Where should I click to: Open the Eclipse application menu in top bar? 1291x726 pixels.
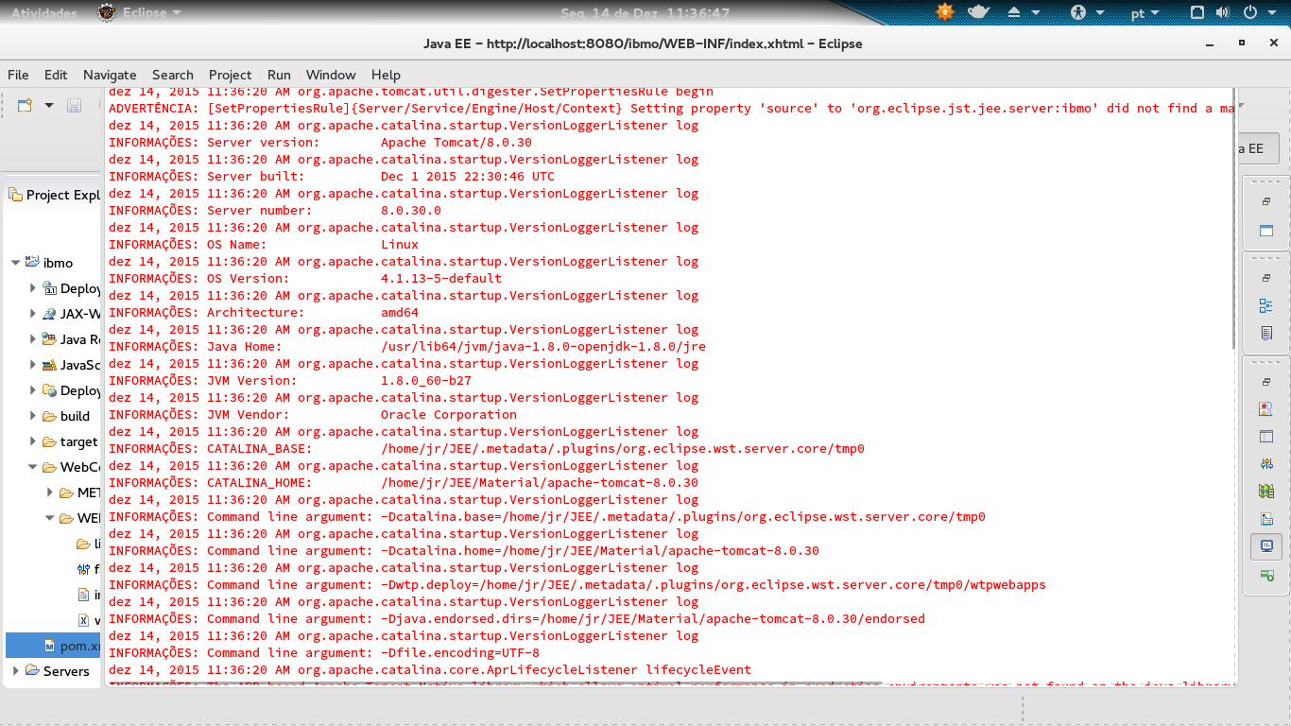click(x=141, y=13)
